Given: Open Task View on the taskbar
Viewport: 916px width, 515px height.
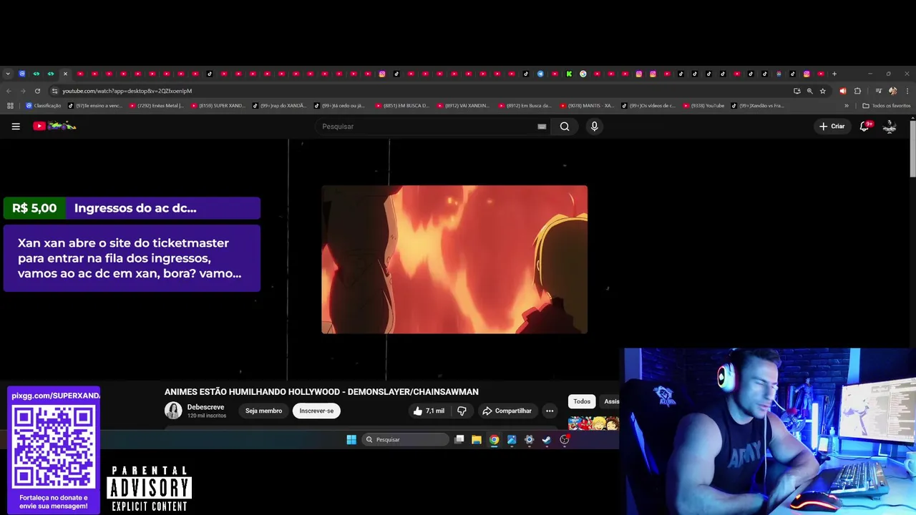Looking at the screenshot, I should pos(459,440).
